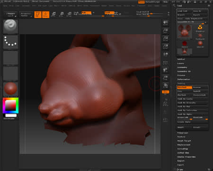Open the empty alpha slot
The height and width of the screenshot is (171, 213).
coord(10,58)
